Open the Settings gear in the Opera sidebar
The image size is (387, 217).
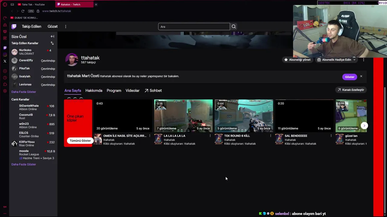(5, 91)
